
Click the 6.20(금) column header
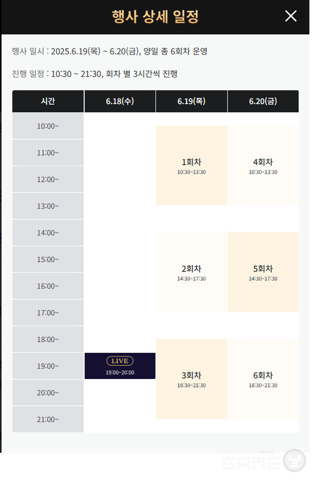tap(263, 101)
